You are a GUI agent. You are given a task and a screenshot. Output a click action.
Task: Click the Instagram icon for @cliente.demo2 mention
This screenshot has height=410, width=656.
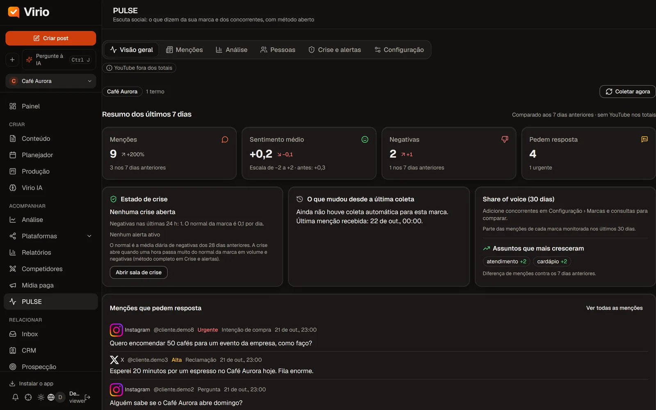(x=116, y=389)
